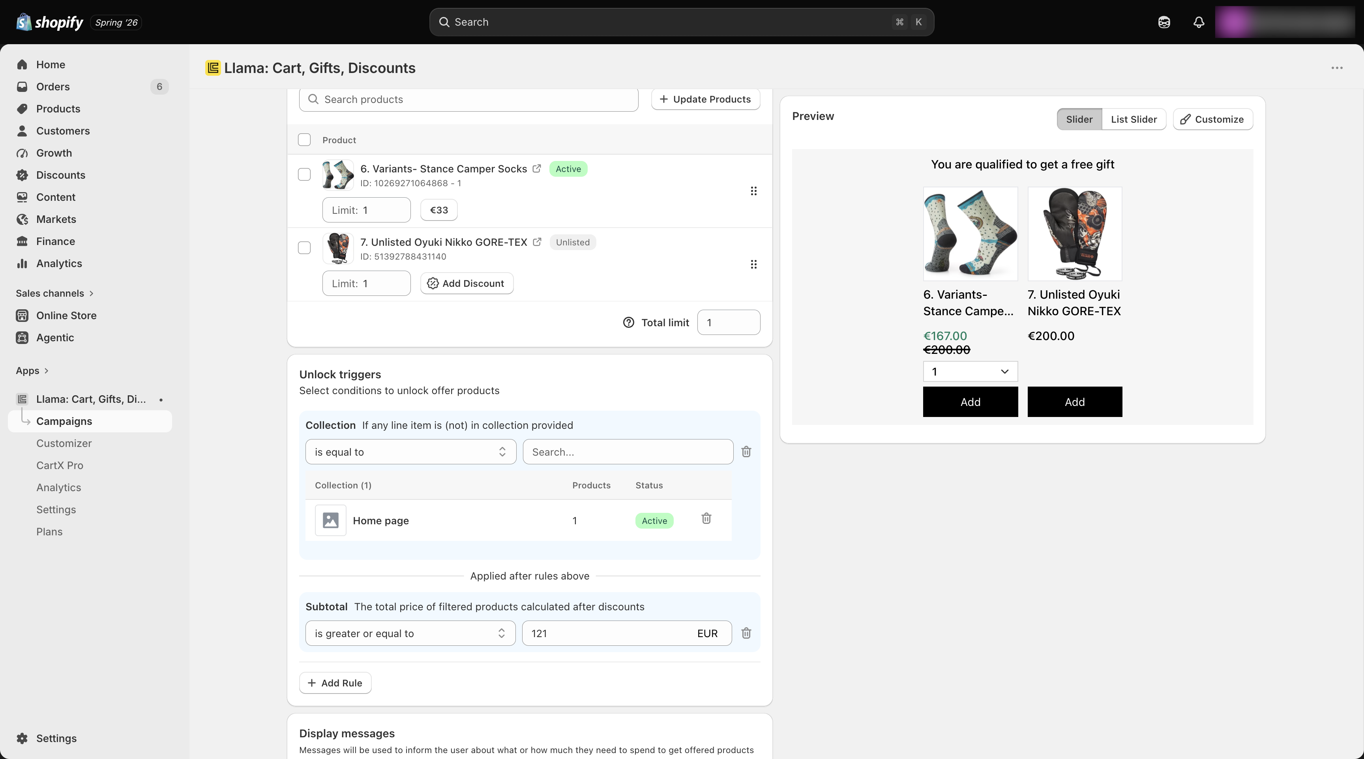Open the Campaigns page
The image size is (1364, 759).
(x=90, y=421)
